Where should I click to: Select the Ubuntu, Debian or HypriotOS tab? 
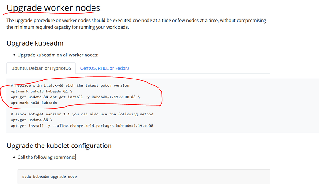click(x=39, y=68)
